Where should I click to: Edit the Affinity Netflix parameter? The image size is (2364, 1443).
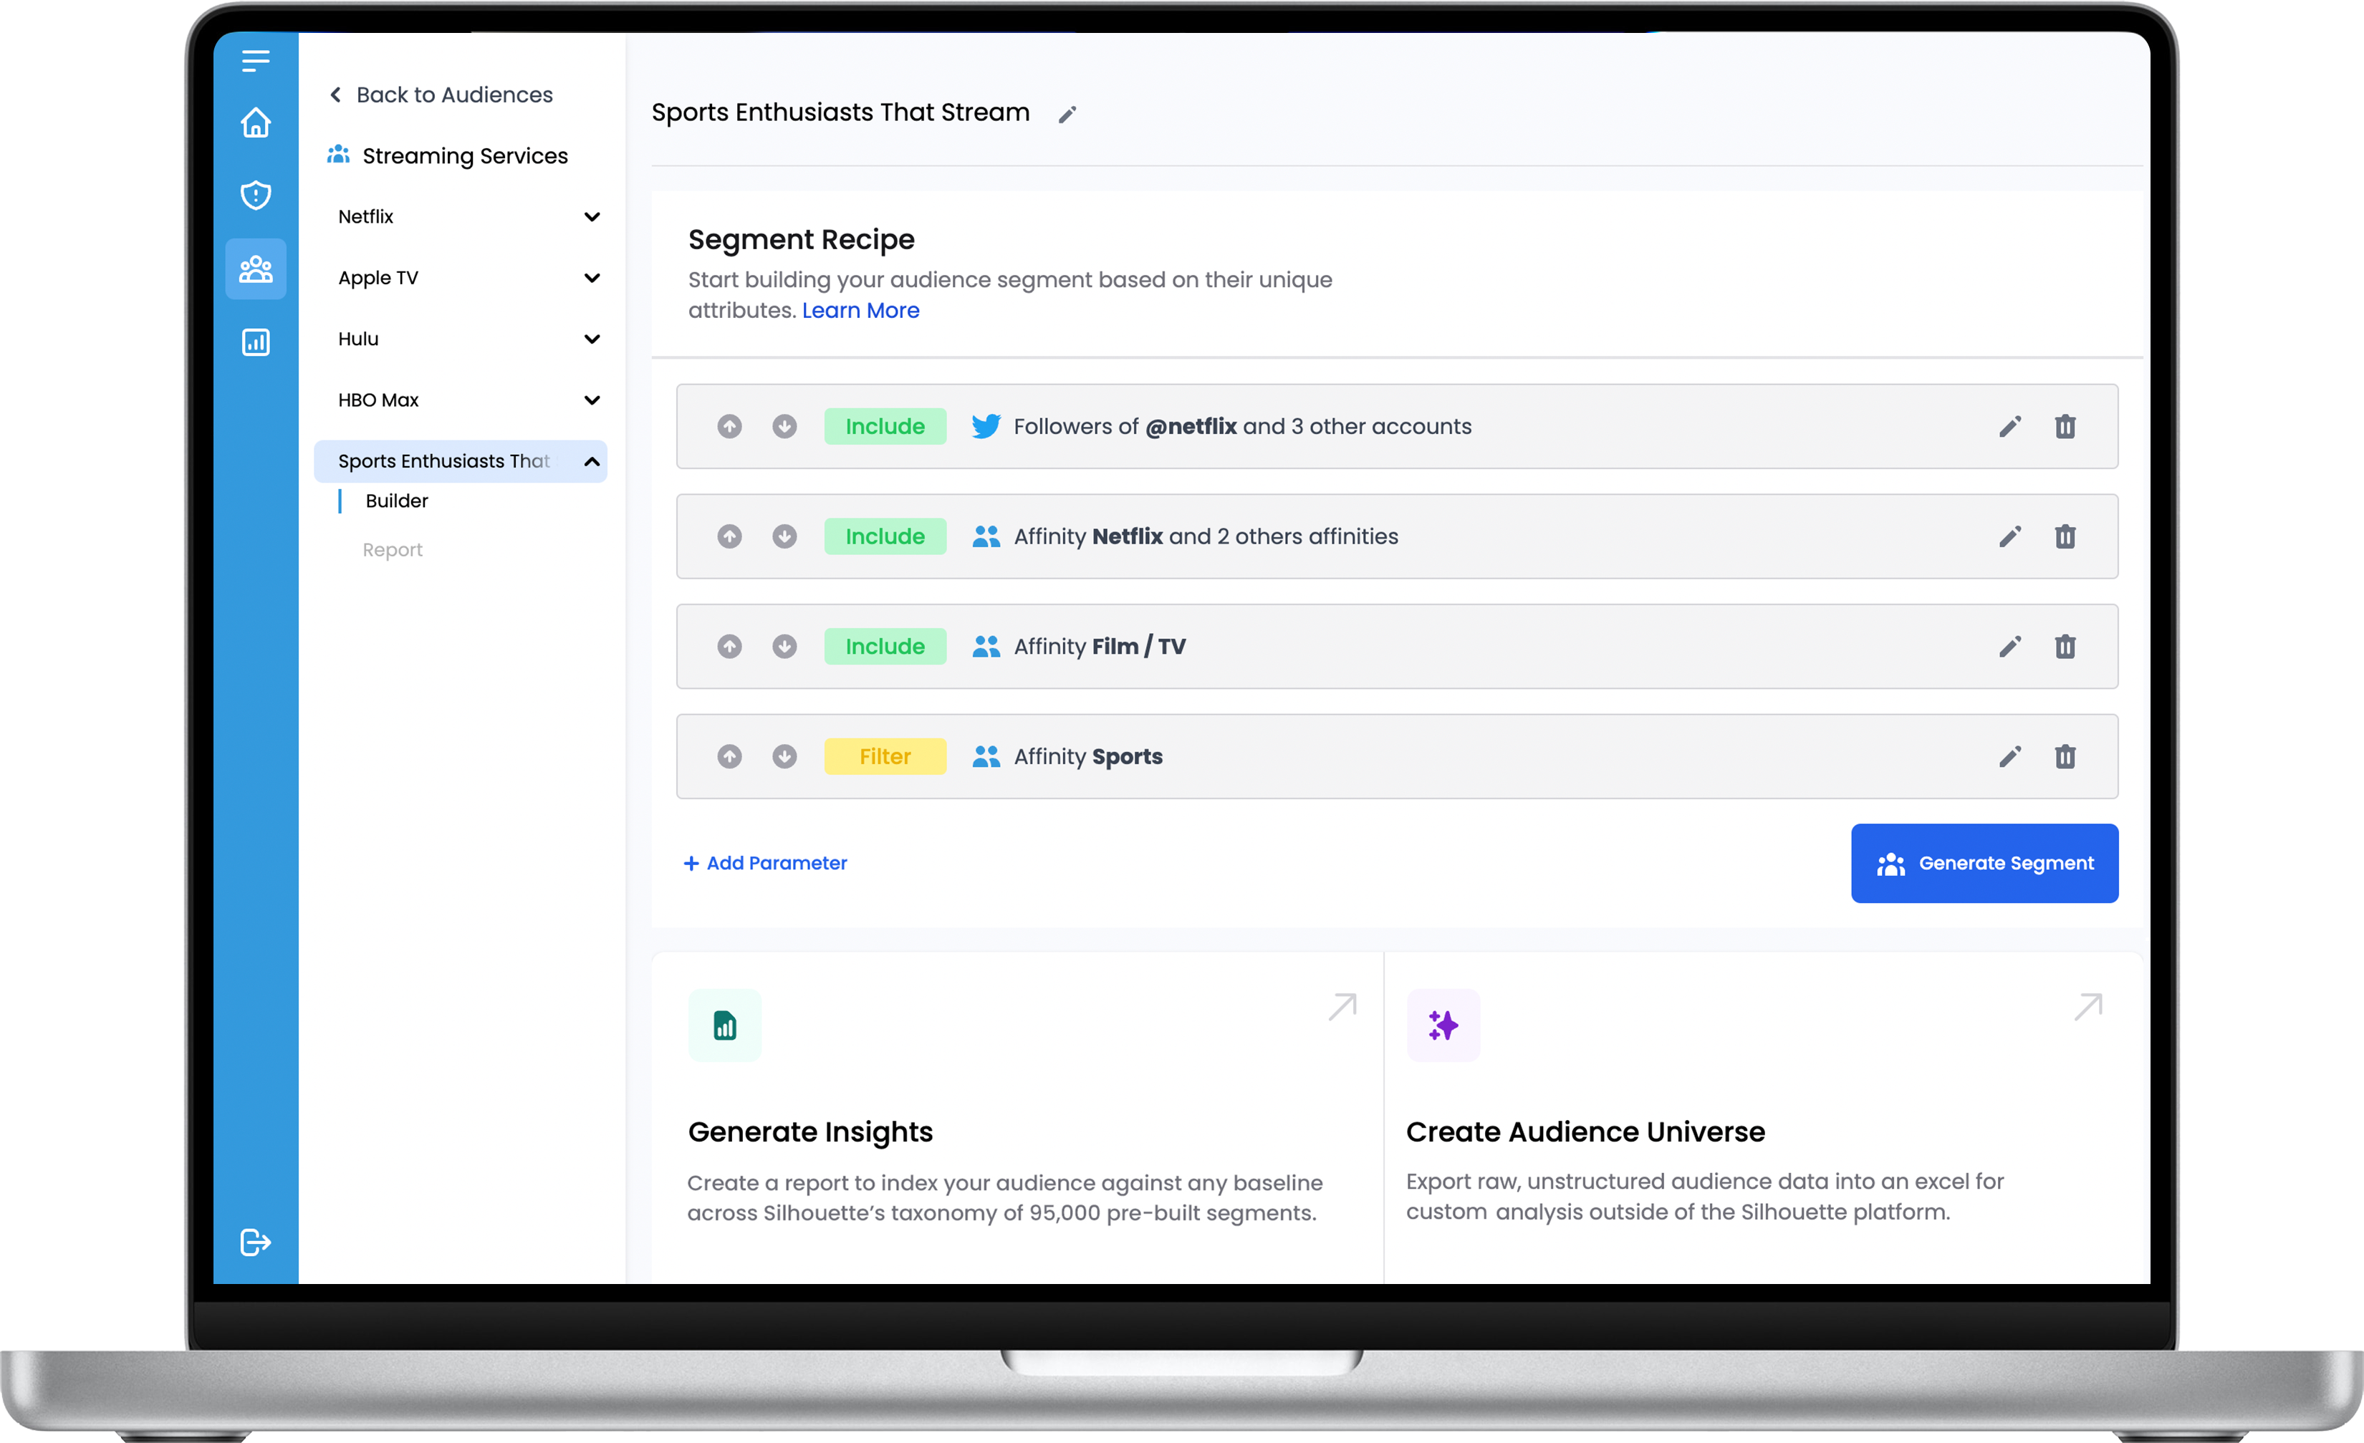pos(2010,537)
